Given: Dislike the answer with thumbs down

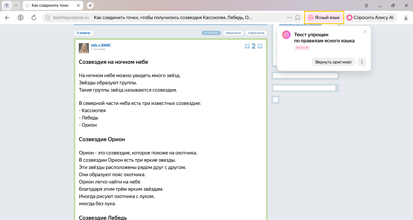Looking at the screenshot, I should pyautogui.click(x=247, y=46).
